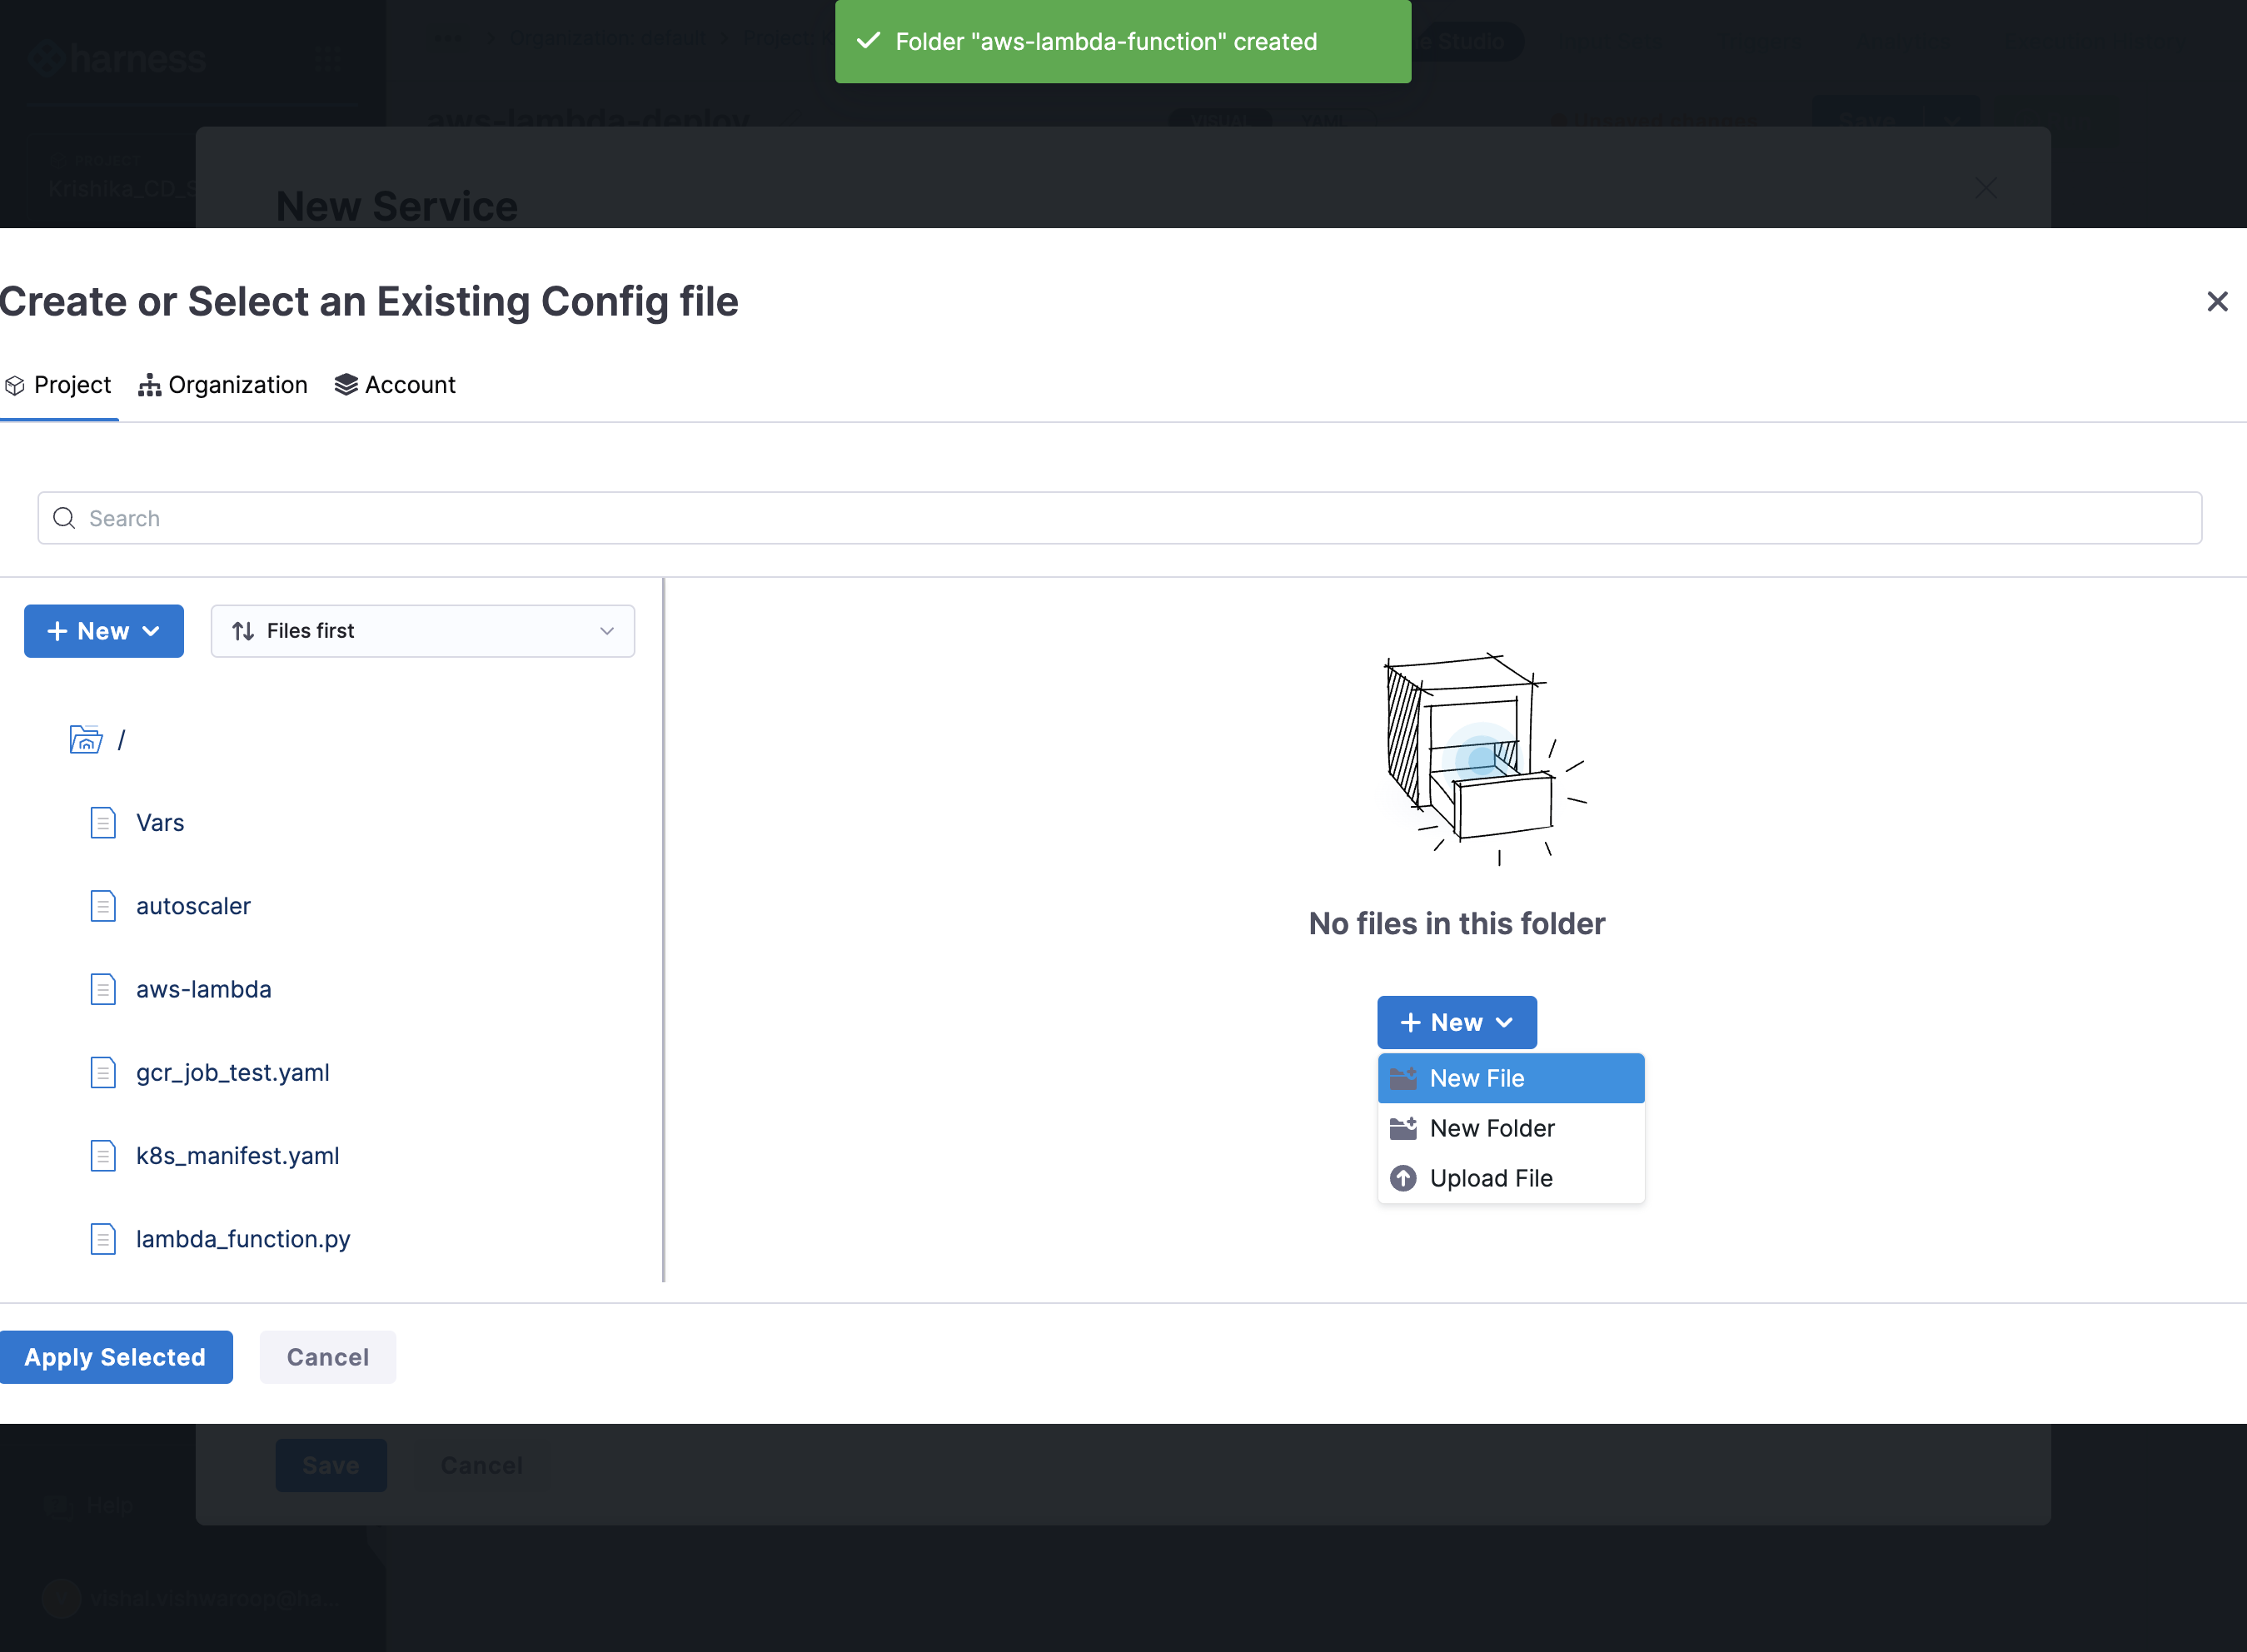Choose Upload File from the menu
The image size is (2247, 1652).
tap(1511, 1178)
